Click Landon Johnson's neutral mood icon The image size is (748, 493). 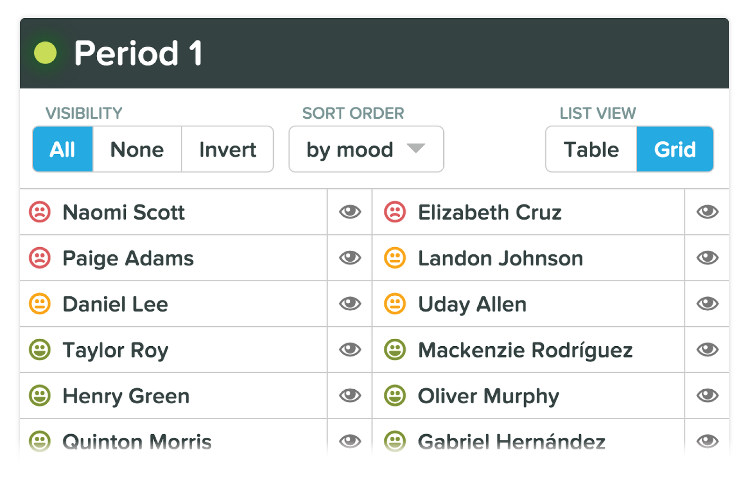pos(395,257)
